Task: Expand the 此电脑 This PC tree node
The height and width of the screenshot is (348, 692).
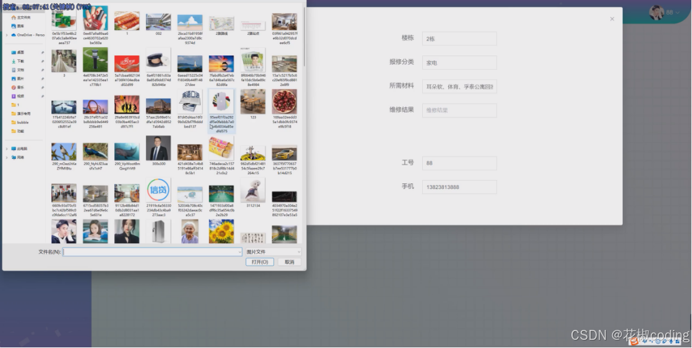Action: tap(7, 148)
